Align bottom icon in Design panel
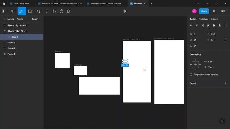 pos(220,25)
